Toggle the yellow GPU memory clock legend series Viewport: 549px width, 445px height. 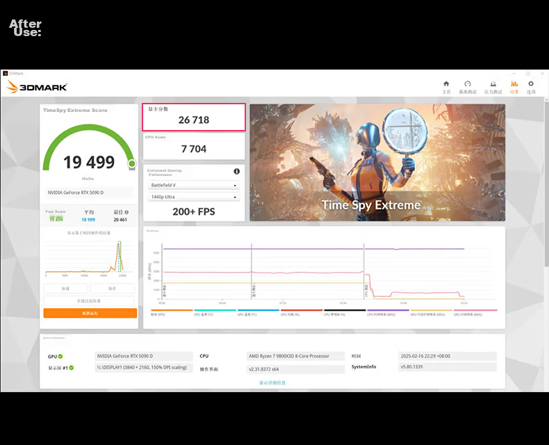coord(432,312)
